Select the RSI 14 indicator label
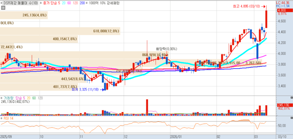The width and height of the screenshot is (293, 139). tap(8, 118)
